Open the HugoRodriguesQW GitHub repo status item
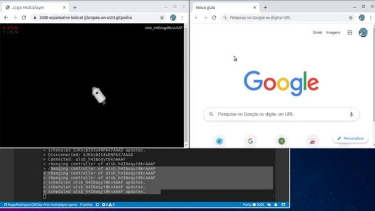Screen dimensions: 375x211 (x=40, y=205)
